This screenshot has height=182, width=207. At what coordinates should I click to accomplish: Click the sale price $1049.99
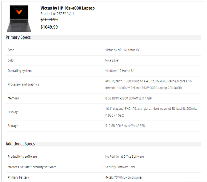coord(49,27)
